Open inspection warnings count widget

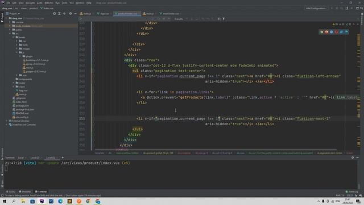(342, 24)
